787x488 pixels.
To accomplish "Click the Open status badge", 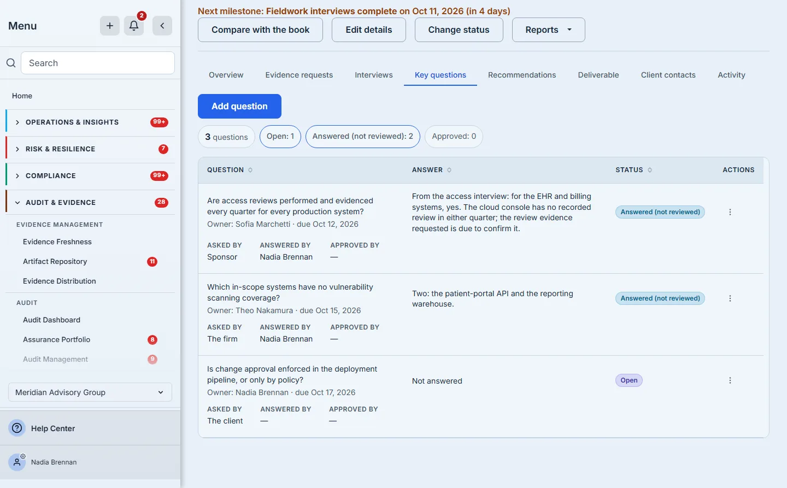I will 629,380.
